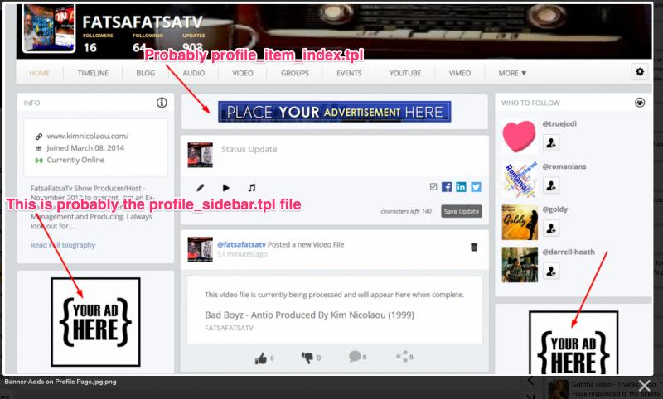Open the profile settings gear icon

coord(640,72)
